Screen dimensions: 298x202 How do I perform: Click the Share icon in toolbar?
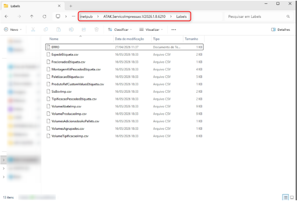point(84,29)
